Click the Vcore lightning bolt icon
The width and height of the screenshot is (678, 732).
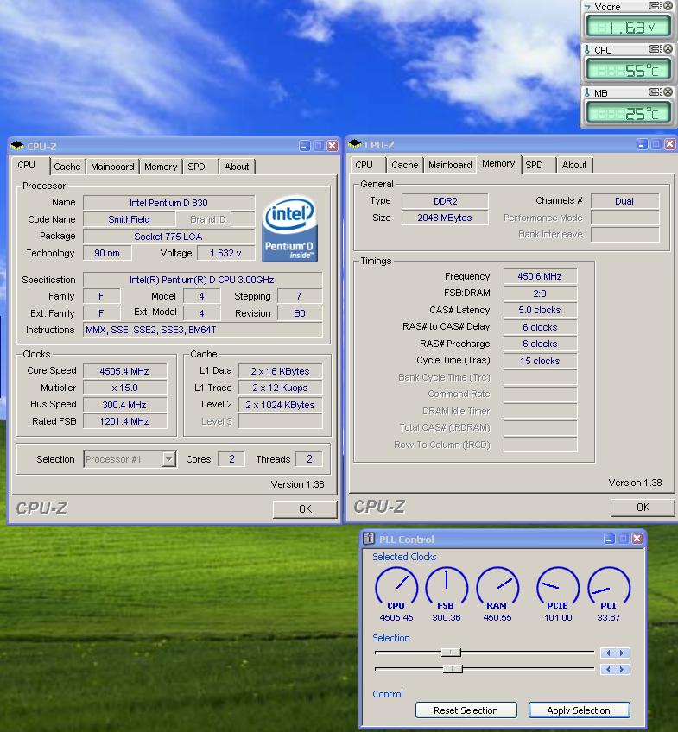point(587,7)
